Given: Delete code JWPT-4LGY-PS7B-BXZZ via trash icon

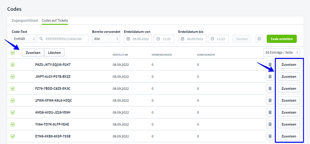Looking at the screenshot, I should [270, 77].
